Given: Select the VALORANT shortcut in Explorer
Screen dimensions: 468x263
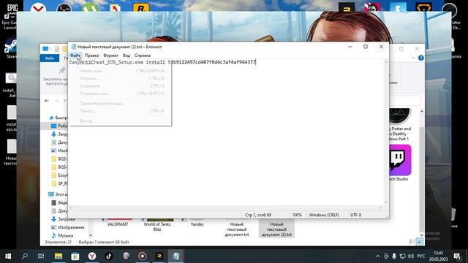Looking at the screenshot, I should point(118,223).
